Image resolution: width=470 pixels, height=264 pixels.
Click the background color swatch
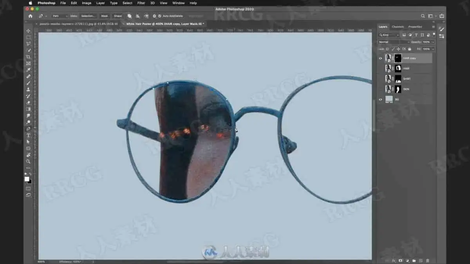pos(29,181)
